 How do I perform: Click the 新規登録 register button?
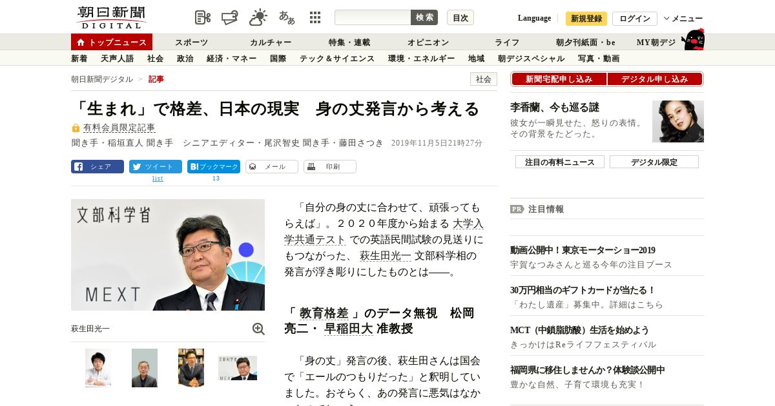(586, 19)
